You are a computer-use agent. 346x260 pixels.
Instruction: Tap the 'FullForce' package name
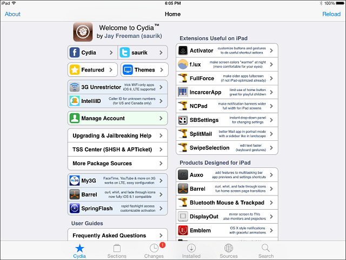202,78
